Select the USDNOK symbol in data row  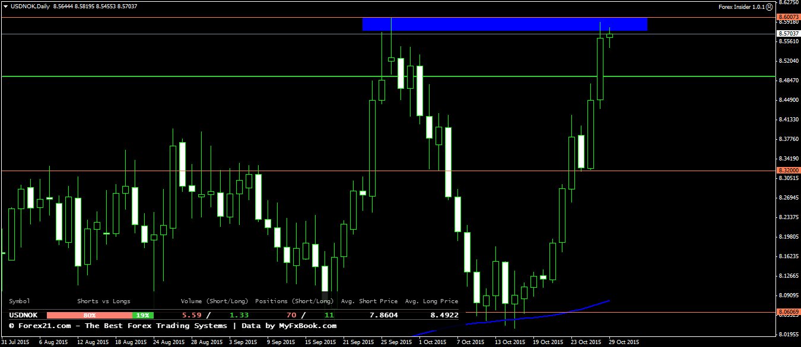23,316
